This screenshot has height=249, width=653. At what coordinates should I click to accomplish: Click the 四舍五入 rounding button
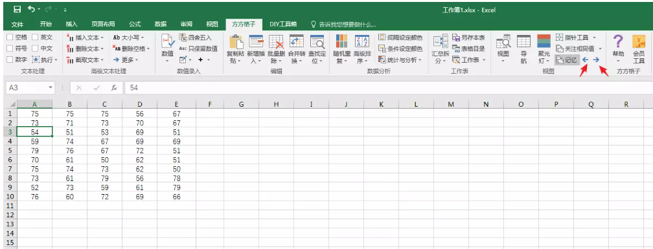coord(196,38)
